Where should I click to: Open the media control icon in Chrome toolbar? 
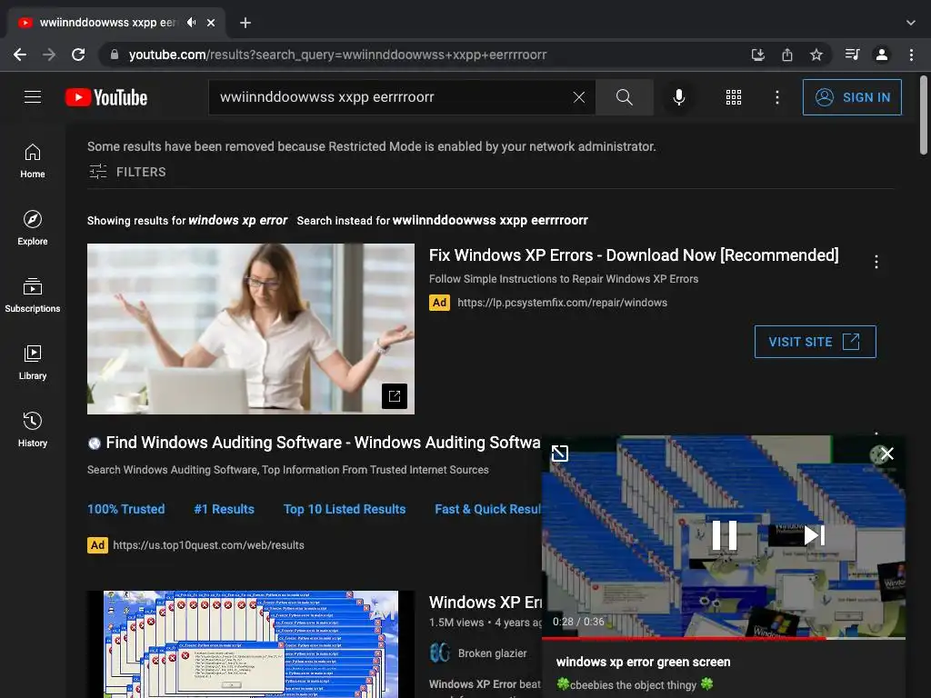[852, 55]
